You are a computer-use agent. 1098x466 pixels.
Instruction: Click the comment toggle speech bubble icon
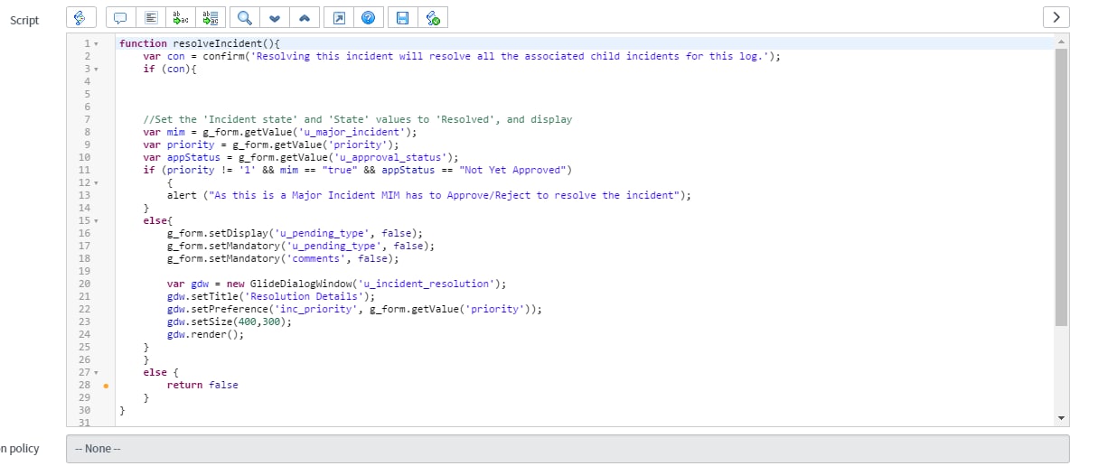click(119, 17)
